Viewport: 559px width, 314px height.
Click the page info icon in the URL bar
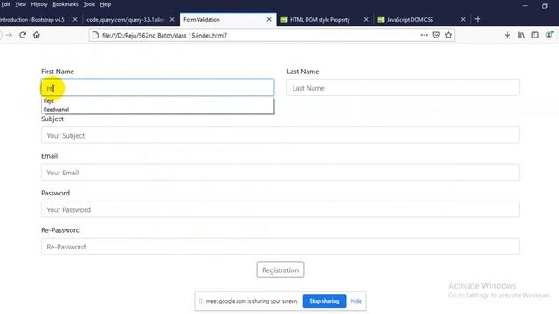95,35
